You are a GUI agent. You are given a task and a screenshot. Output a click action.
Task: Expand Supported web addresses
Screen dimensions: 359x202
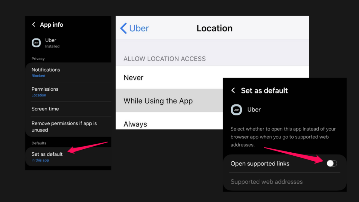click(x=266, y=181)
